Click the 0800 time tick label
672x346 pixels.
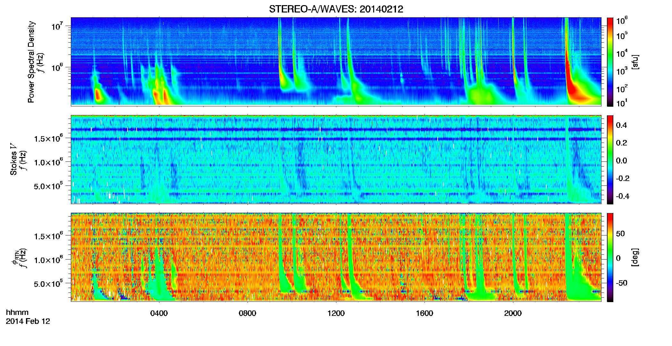[x=248, y=313]
